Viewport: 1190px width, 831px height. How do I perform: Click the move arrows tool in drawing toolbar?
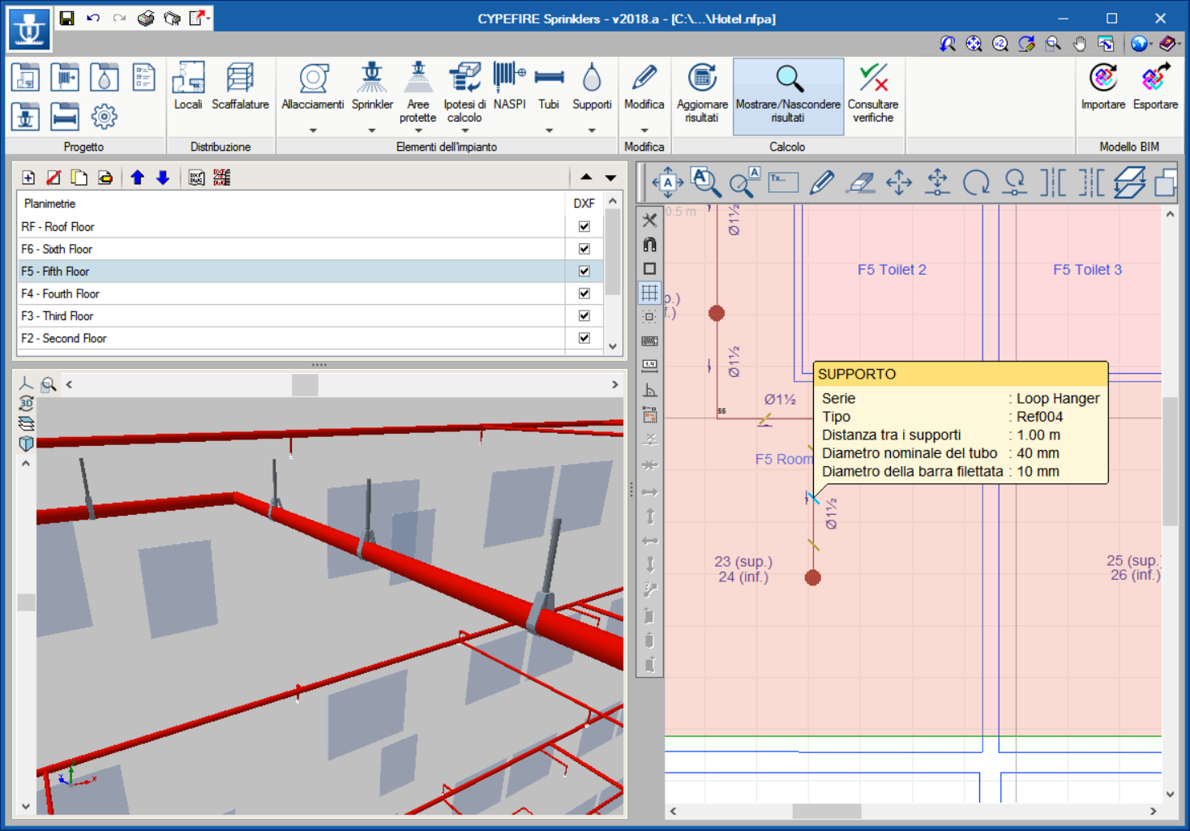click(899, 182)
